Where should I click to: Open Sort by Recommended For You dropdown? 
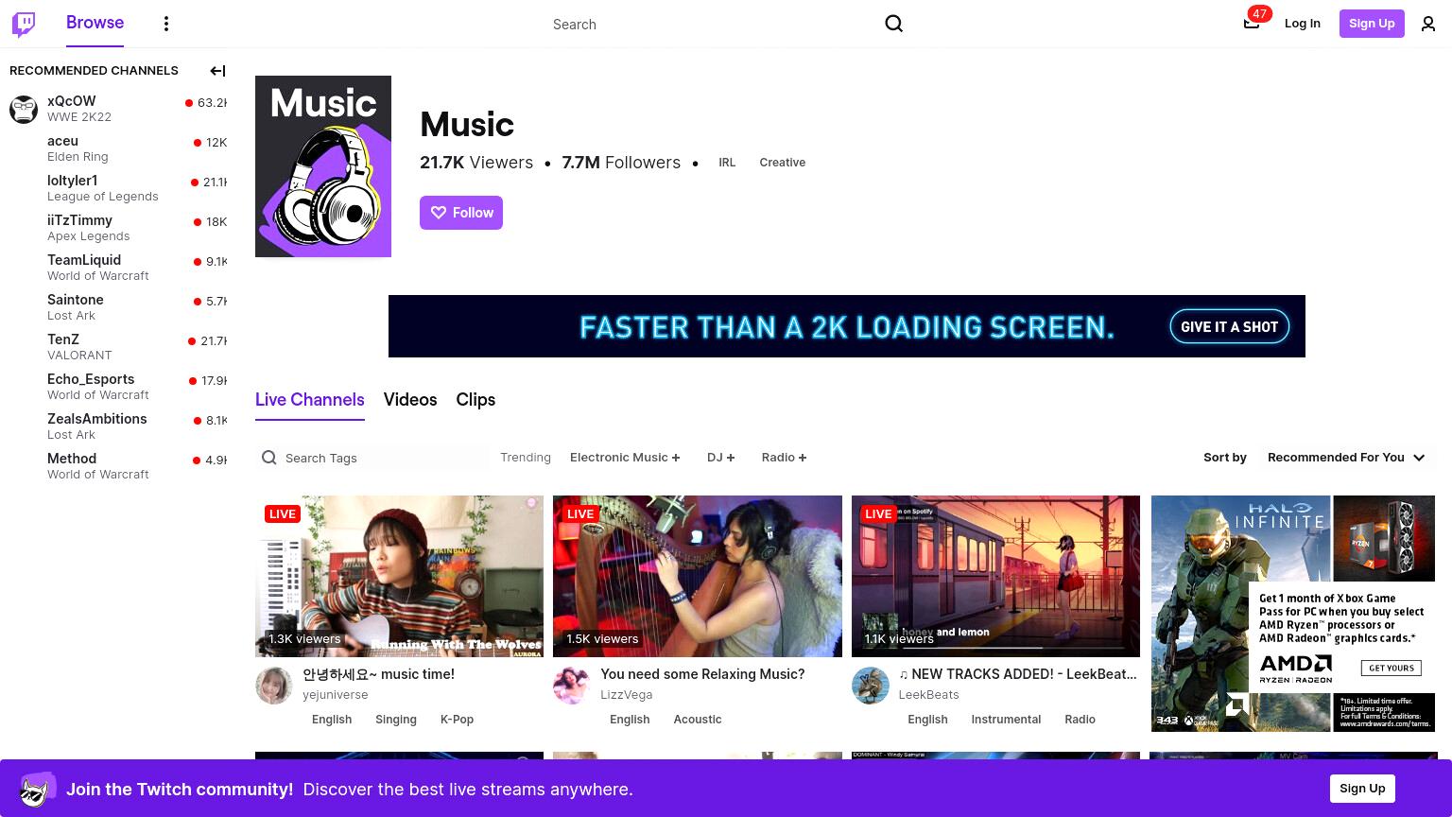coord(1346,458)
